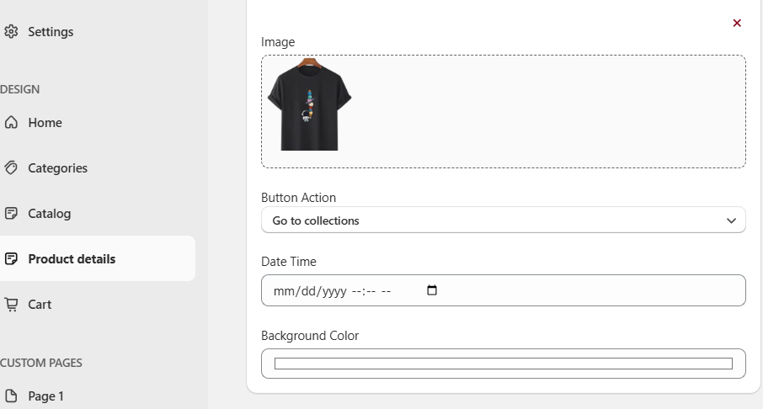763x409 pixels.
Task: Click the image upload drop zone
Action: tap(503, 111)
